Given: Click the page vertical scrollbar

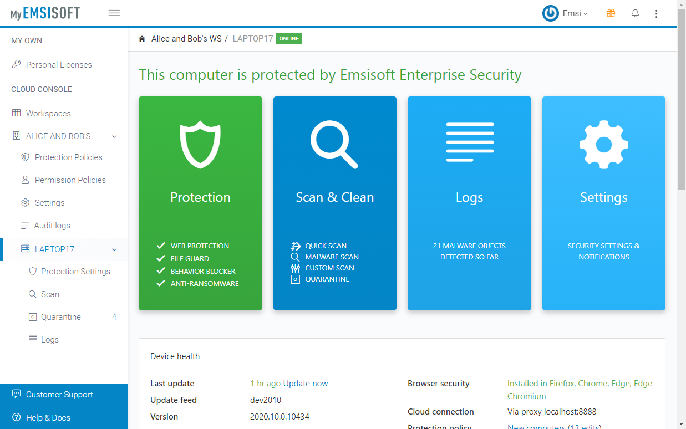Looking at the screenshot, I should coord(682,214).
